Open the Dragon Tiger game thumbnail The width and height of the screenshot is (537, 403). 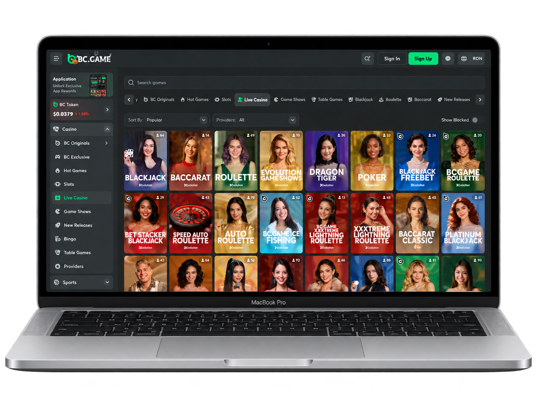[x=327, y=161]
